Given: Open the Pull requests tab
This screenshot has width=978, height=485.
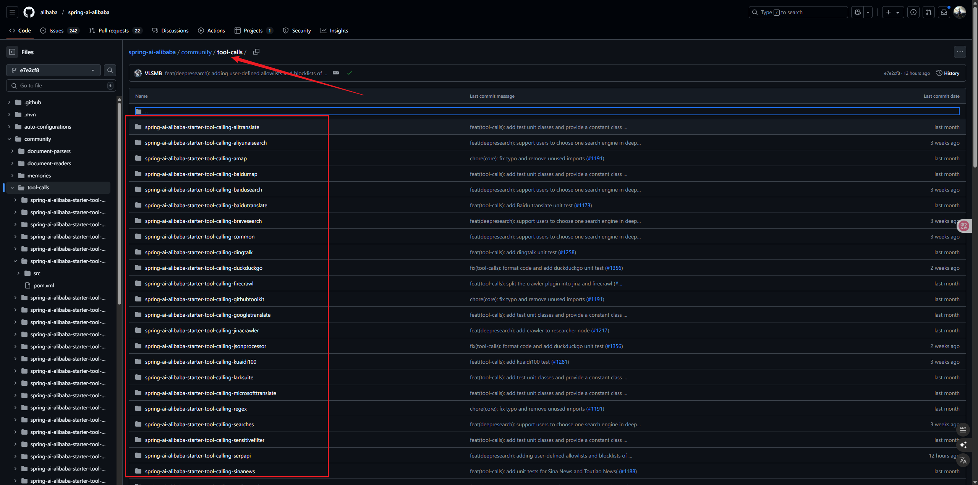Looking at the screenshot, I should (x=116, y=31).
